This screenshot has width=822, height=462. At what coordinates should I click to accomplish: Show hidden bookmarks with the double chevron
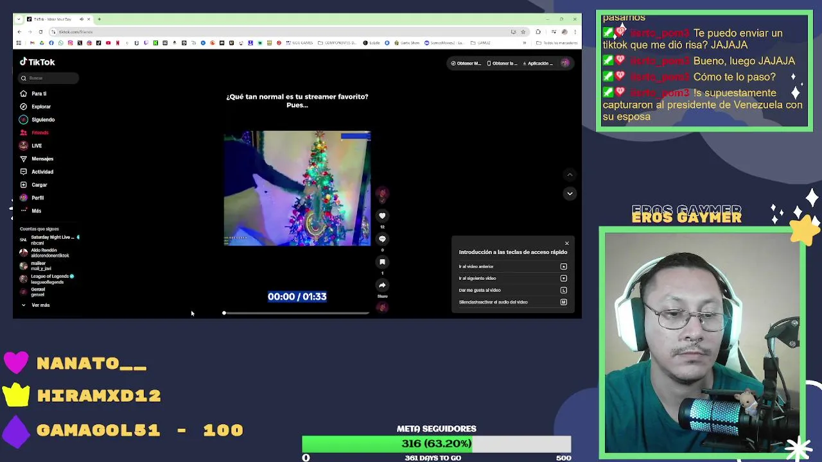[524, 43]
